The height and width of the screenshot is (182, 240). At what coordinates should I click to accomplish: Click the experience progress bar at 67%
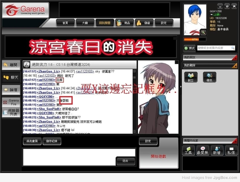pyautogui.click(x=195, y=39)
